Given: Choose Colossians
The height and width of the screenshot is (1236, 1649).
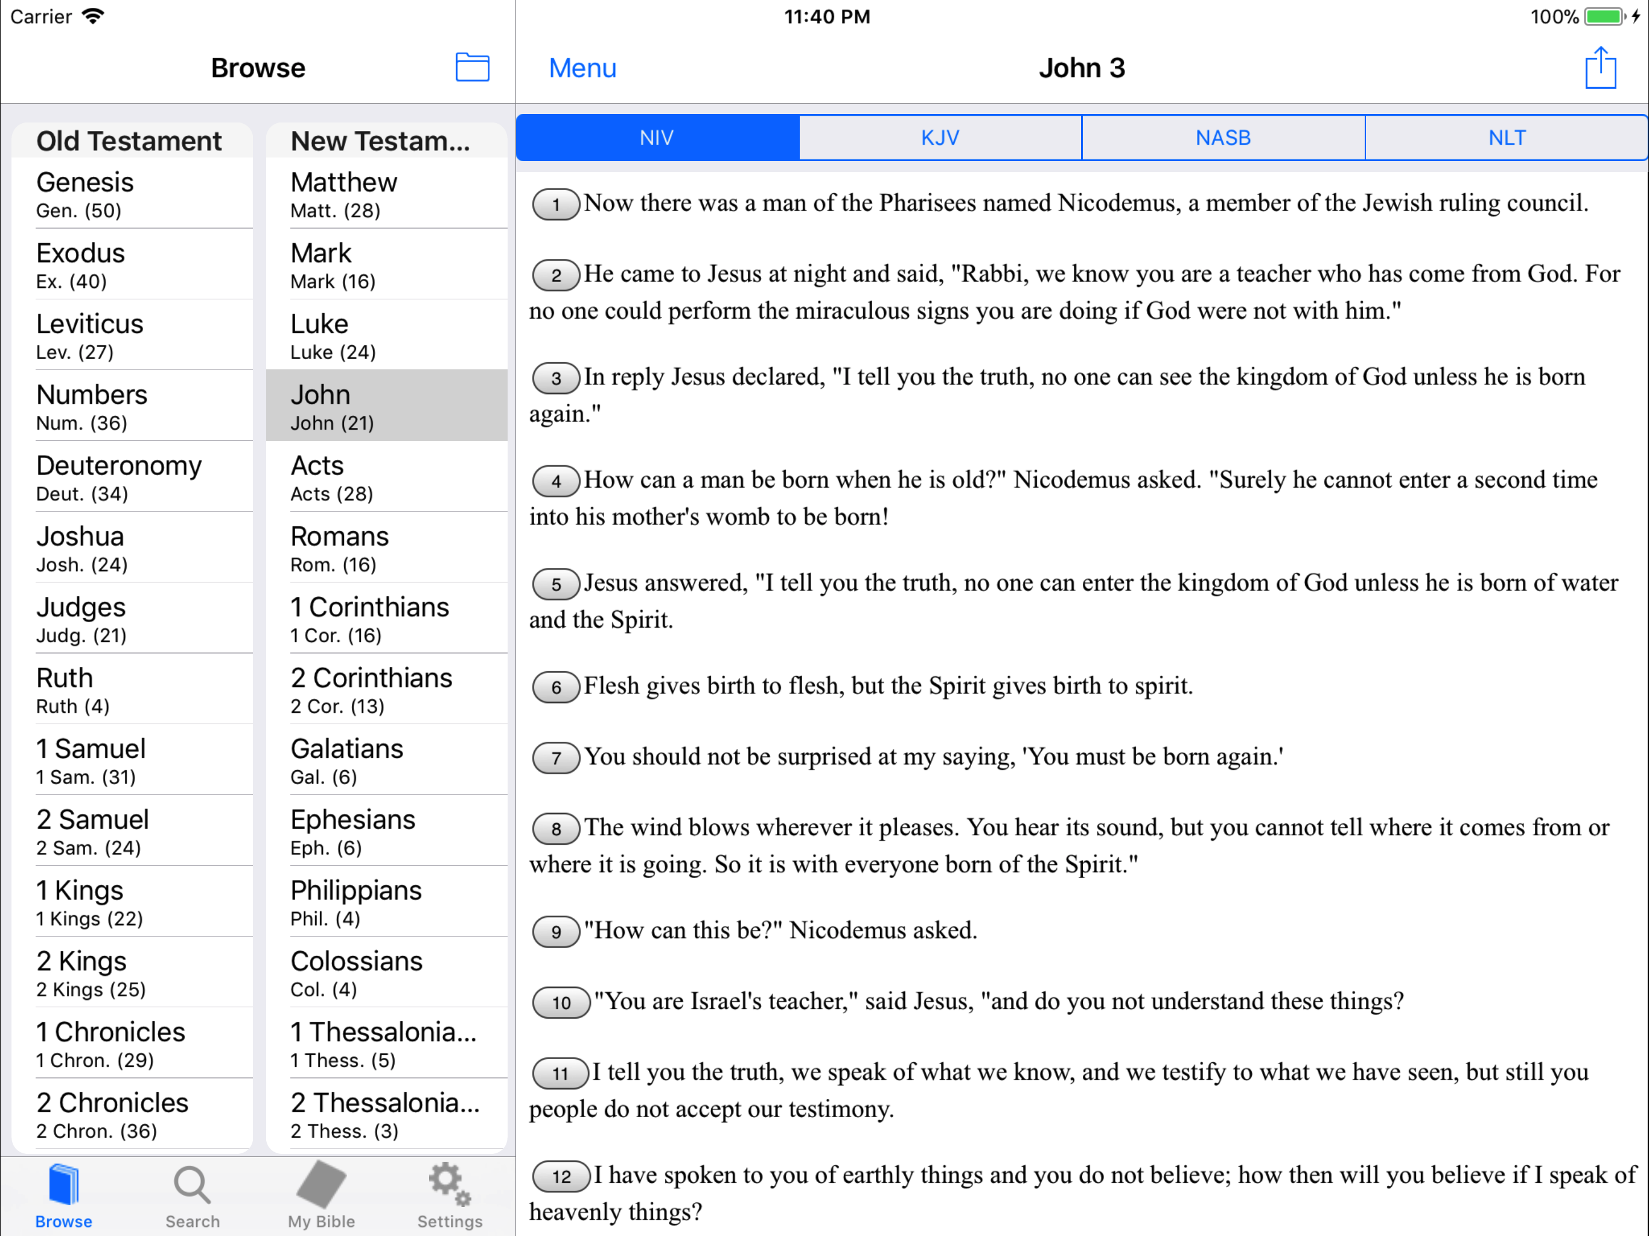Looking at the screenshot, I should pos(387,972).
